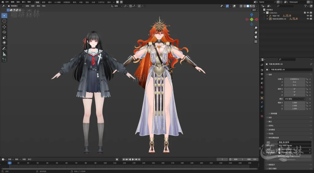314x173 pixels.
Task: Open the outliner filter funnel
Action: pyautogui.click(x=305, y=6)
